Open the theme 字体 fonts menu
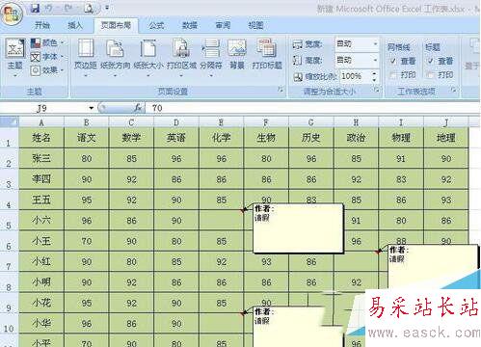Screen dimensions: 481x347 [x=47, y=57]
